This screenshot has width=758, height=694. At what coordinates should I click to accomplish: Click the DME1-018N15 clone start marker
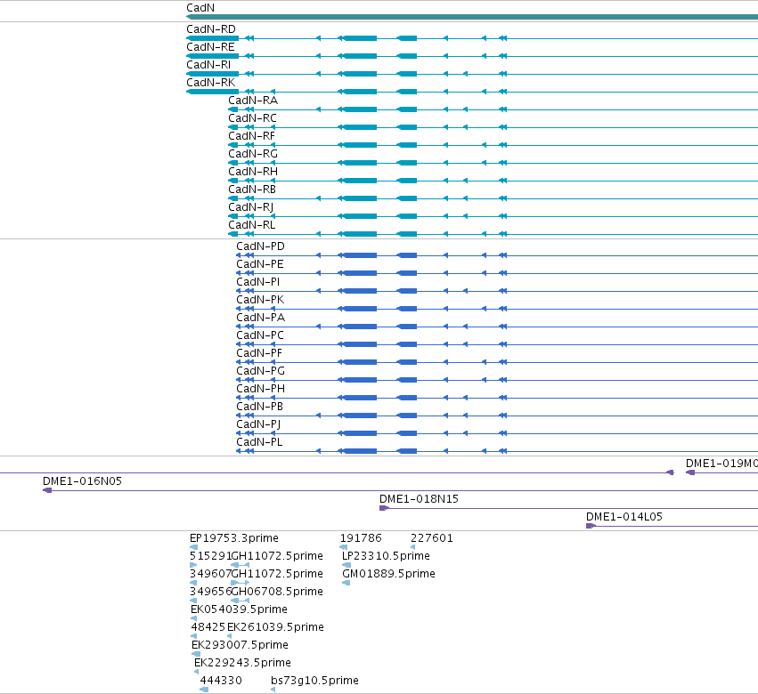384,508
